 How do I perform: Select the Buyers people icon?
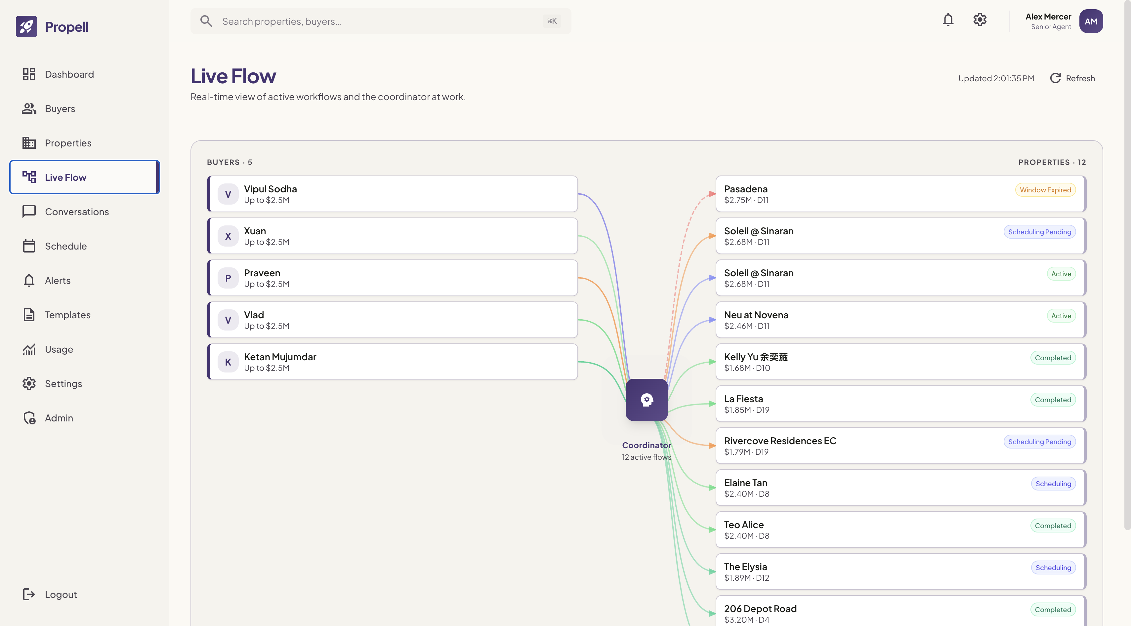(29, 108)
